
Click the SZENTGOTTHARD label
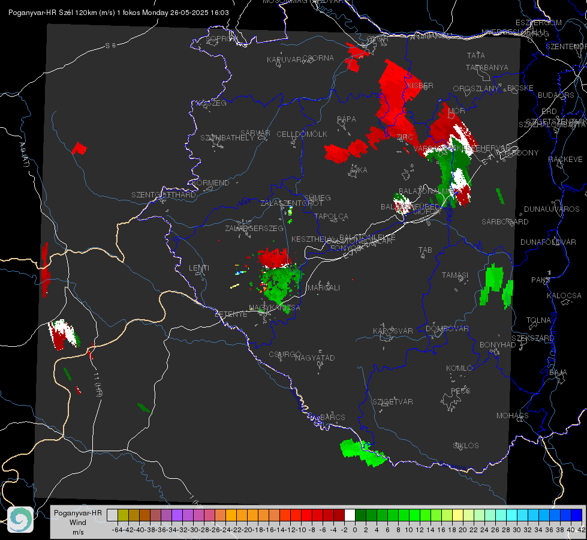tap(164, 194)
